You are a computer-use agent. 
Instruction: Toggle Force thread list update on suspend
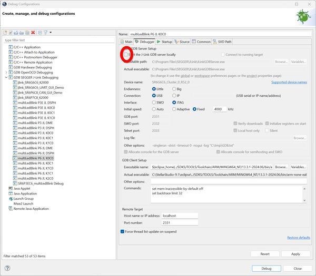[x=122, y=231]
